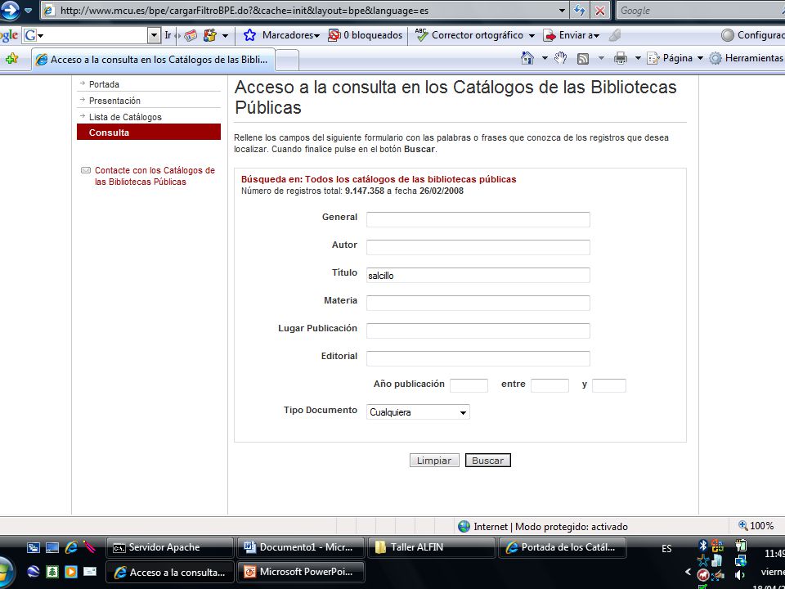Image resolution: width=785 pixels, height=589 pixels.
Task: Click the browser forward arrow button
Action: (x=9, y=10)
